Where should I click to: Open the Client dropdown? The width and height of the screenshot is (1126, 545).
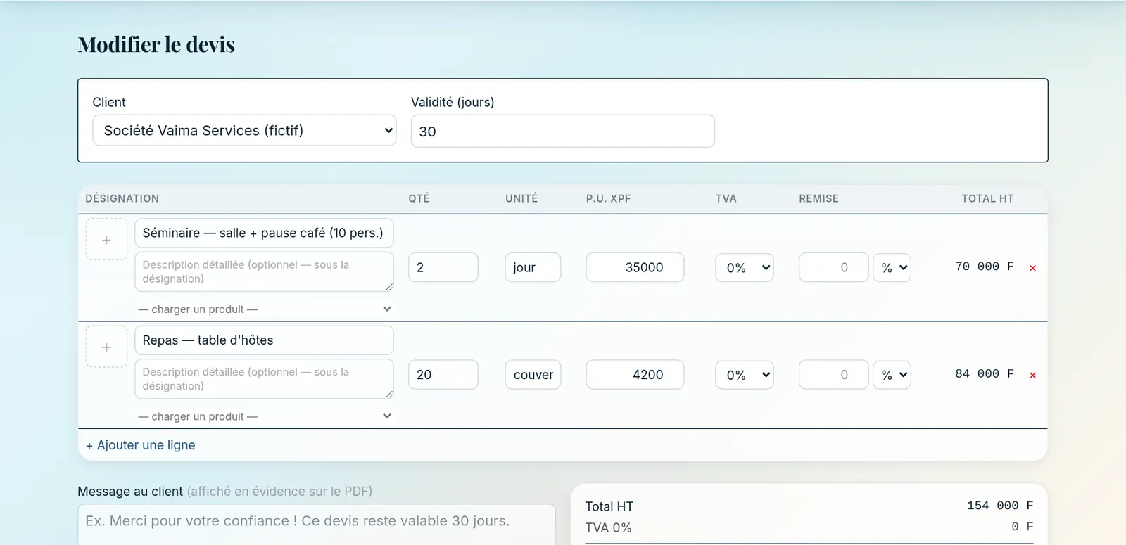[244, 130]
